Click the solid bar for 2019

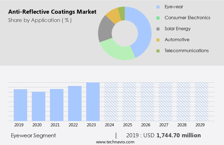coord(21,105)
